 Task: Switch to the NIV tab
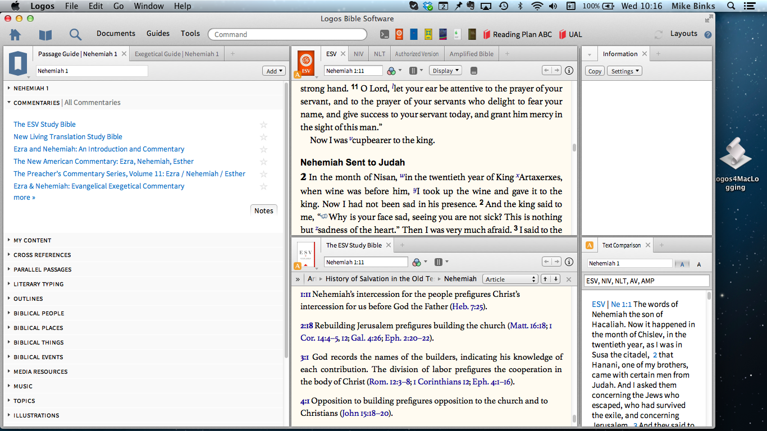[x=358, y=54]
